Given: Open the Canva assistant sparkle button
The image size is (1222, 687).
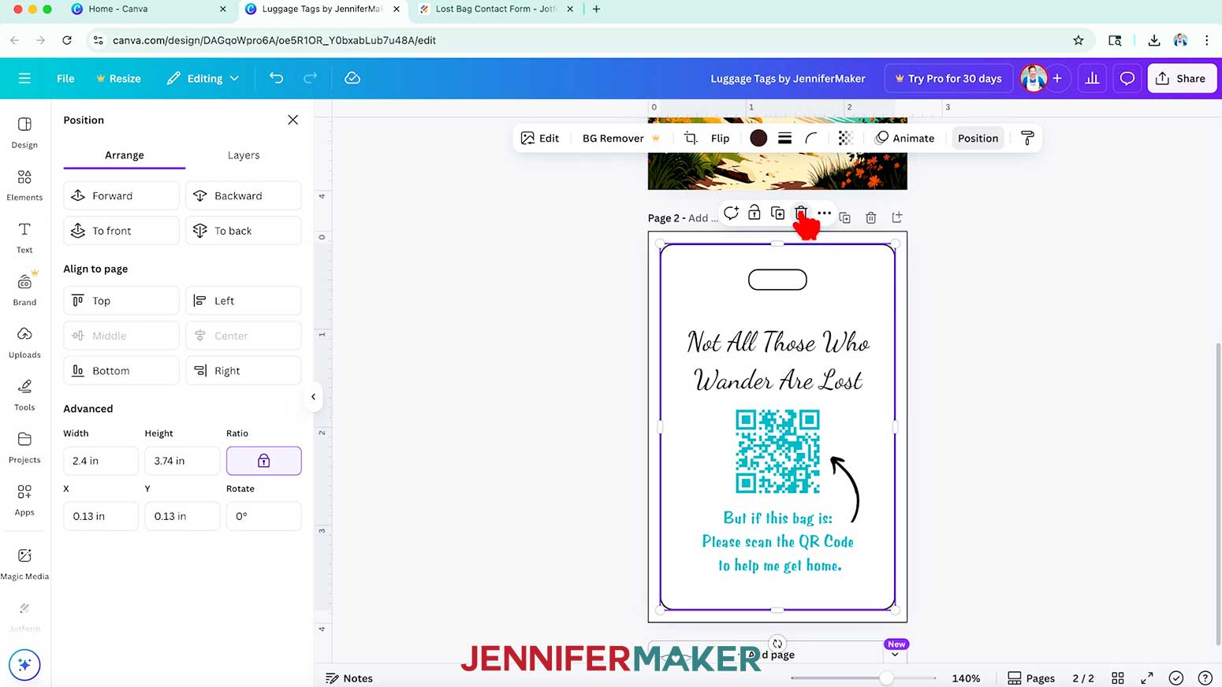Looking at the screenshot, I should point(24,665).
